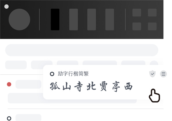Select the hollow circle on bottom row
This screenshot has height=121, width=172.
coord(9,118)
